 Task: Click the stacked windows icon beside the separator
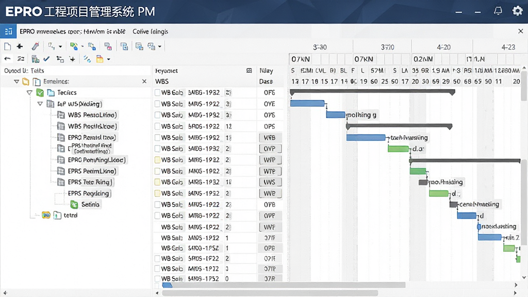point(139,46)
